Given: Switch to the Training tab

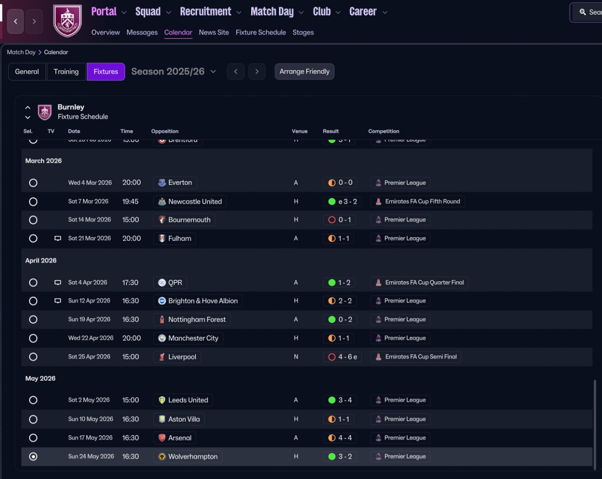Looking at the screenshot, I should coord(66,72).
